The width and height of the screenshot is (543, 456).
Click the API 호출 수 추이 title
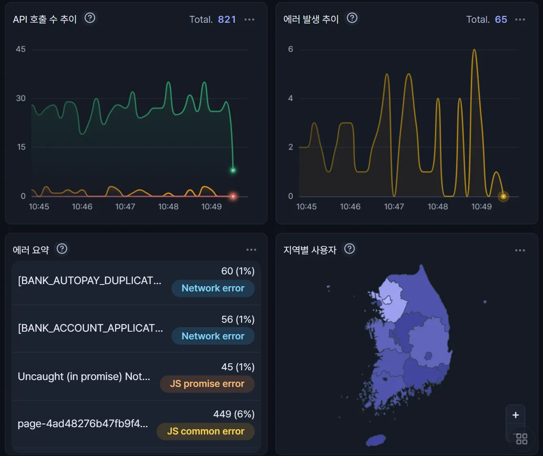45,20
